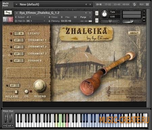The image size is (152, 130).
Task: Minimize the instrument header view
Action: click(144, 14)
